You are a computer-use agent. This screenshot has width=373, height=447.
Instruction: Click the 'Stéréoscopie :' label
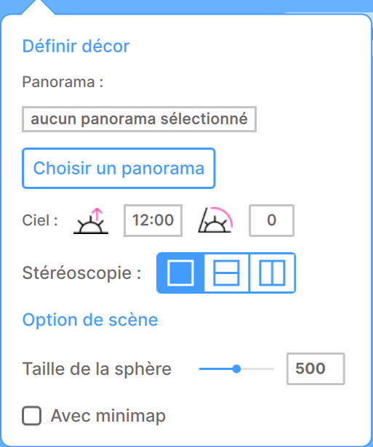tap(81, 273)
